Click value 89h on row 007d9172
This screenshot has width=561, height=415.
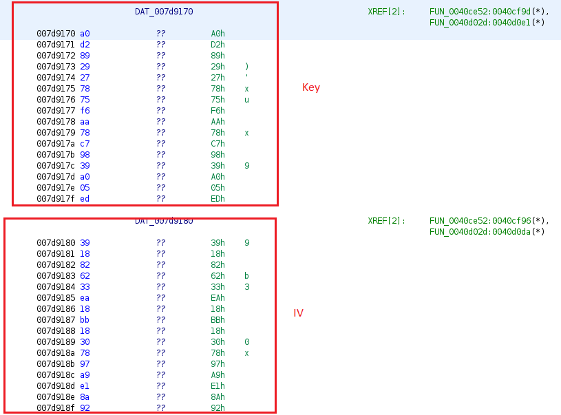click(x=218, y=56)
